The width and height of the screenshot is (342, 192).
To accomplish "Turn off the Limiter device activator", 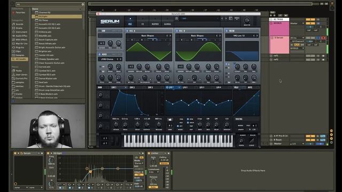I will [149, 153].
